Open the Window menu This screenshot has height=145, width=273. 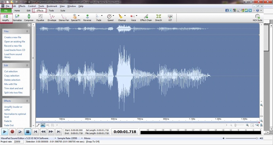[72, 6]
